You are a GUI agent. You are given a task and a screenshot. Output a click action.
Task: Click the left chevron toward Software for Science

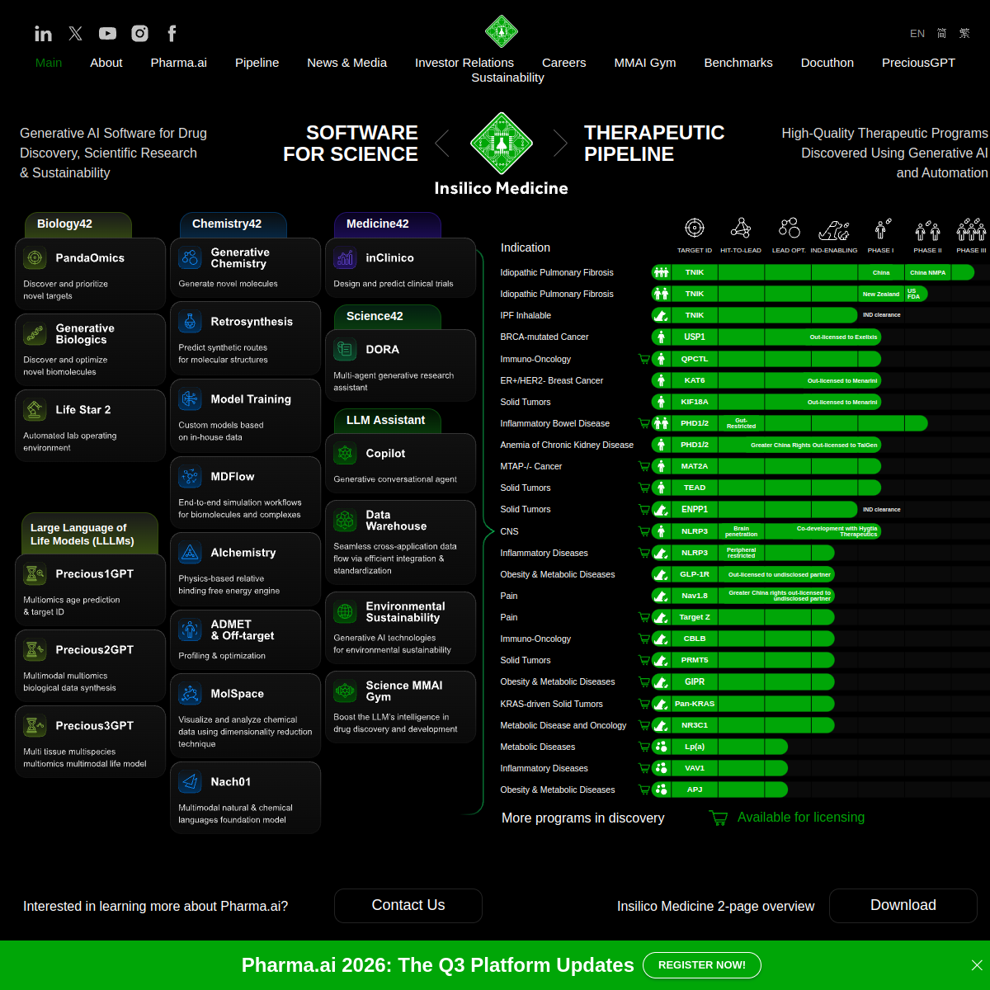(x=442, y=143)
